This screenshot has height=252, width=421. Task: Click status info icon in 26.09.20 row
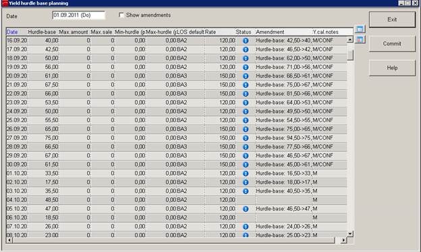246,129
